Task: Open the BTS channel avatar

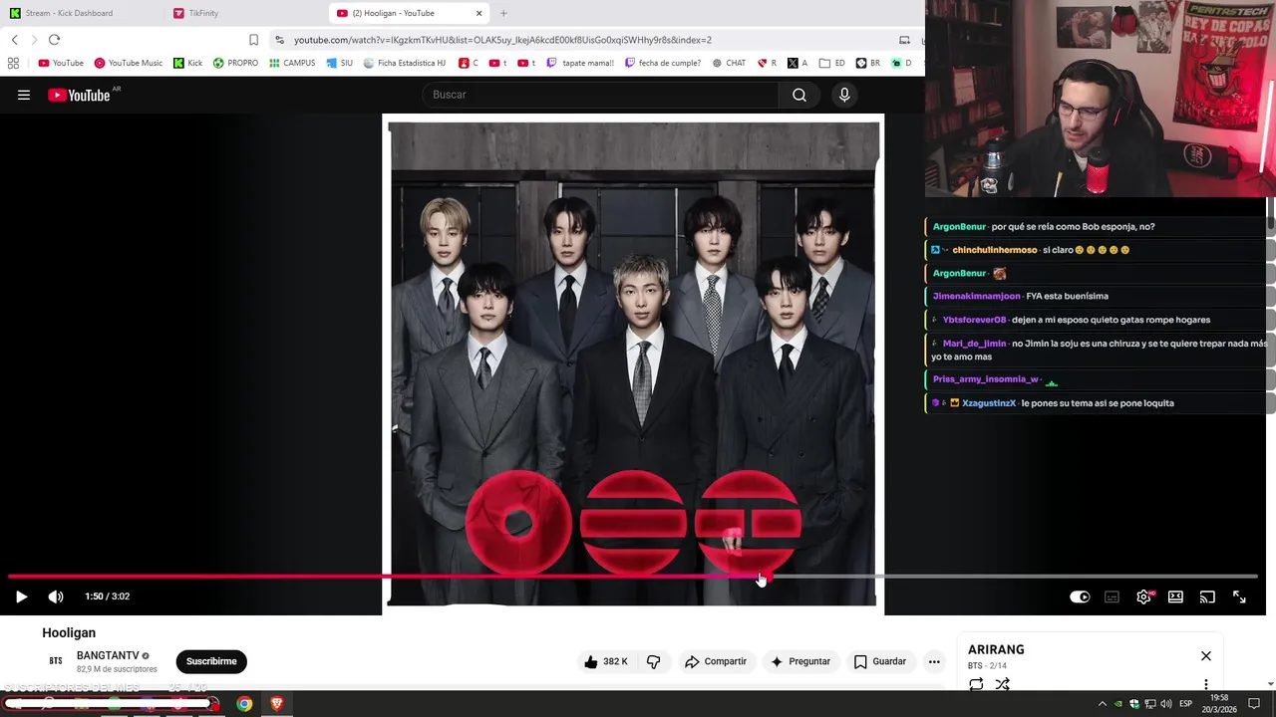Action: click(56, 661)
